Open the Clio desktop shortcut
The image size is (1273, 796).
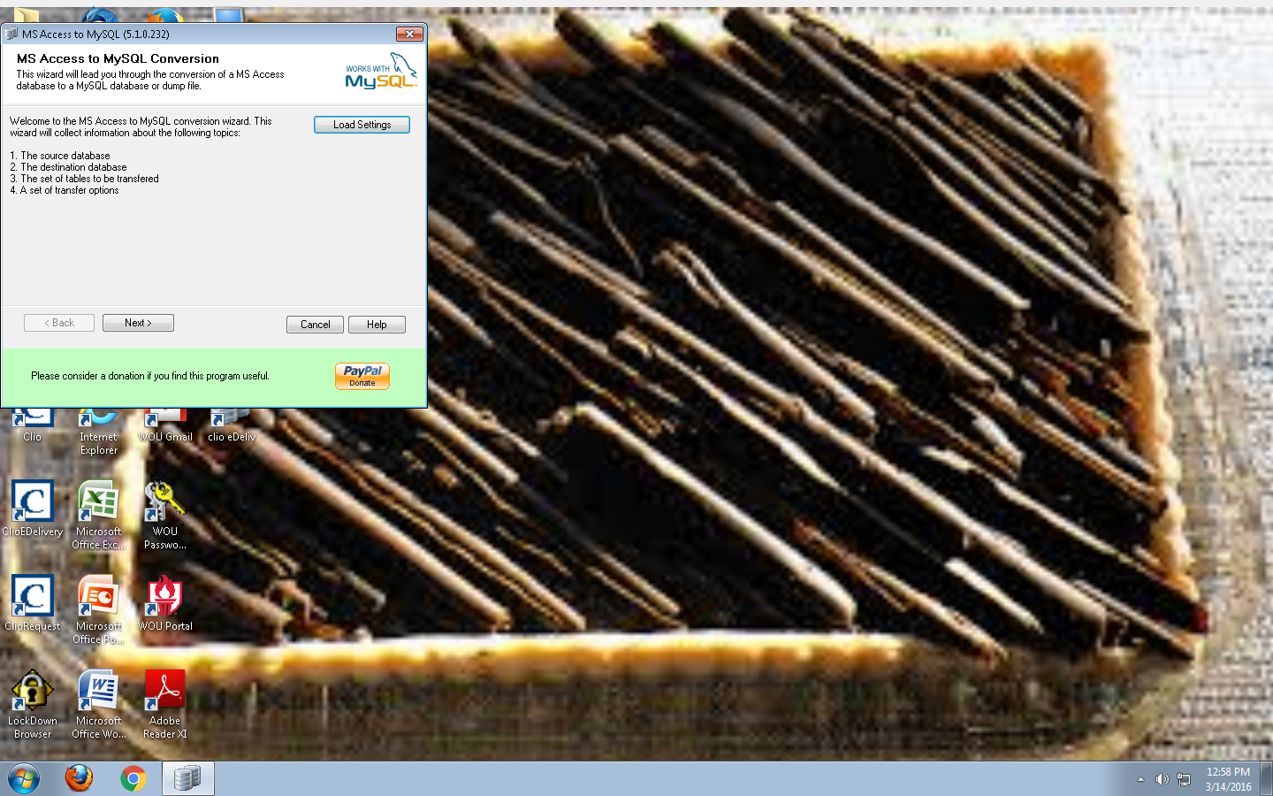[x=32, y=425]
